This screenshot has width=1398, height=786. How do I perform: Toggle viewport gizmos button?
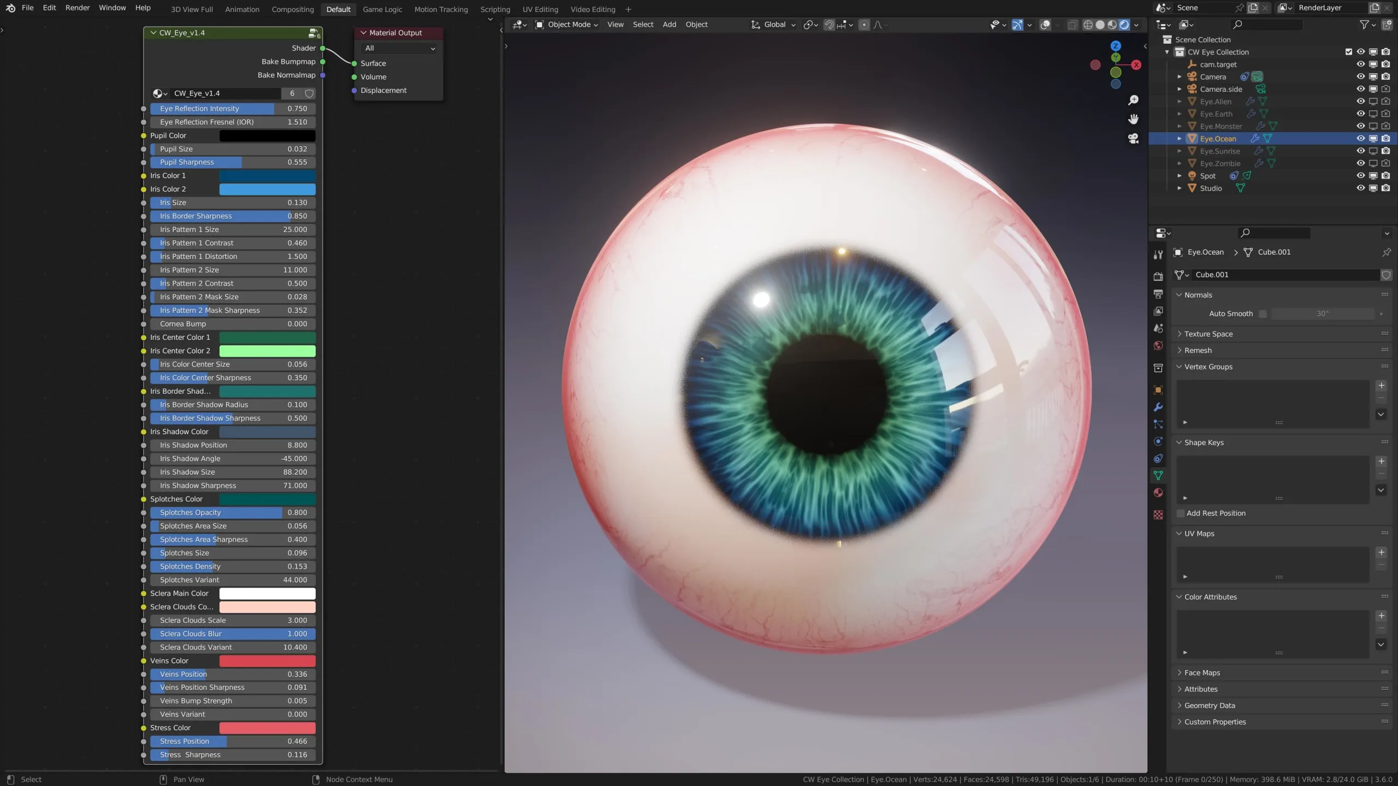click(x=1017, y=25)
